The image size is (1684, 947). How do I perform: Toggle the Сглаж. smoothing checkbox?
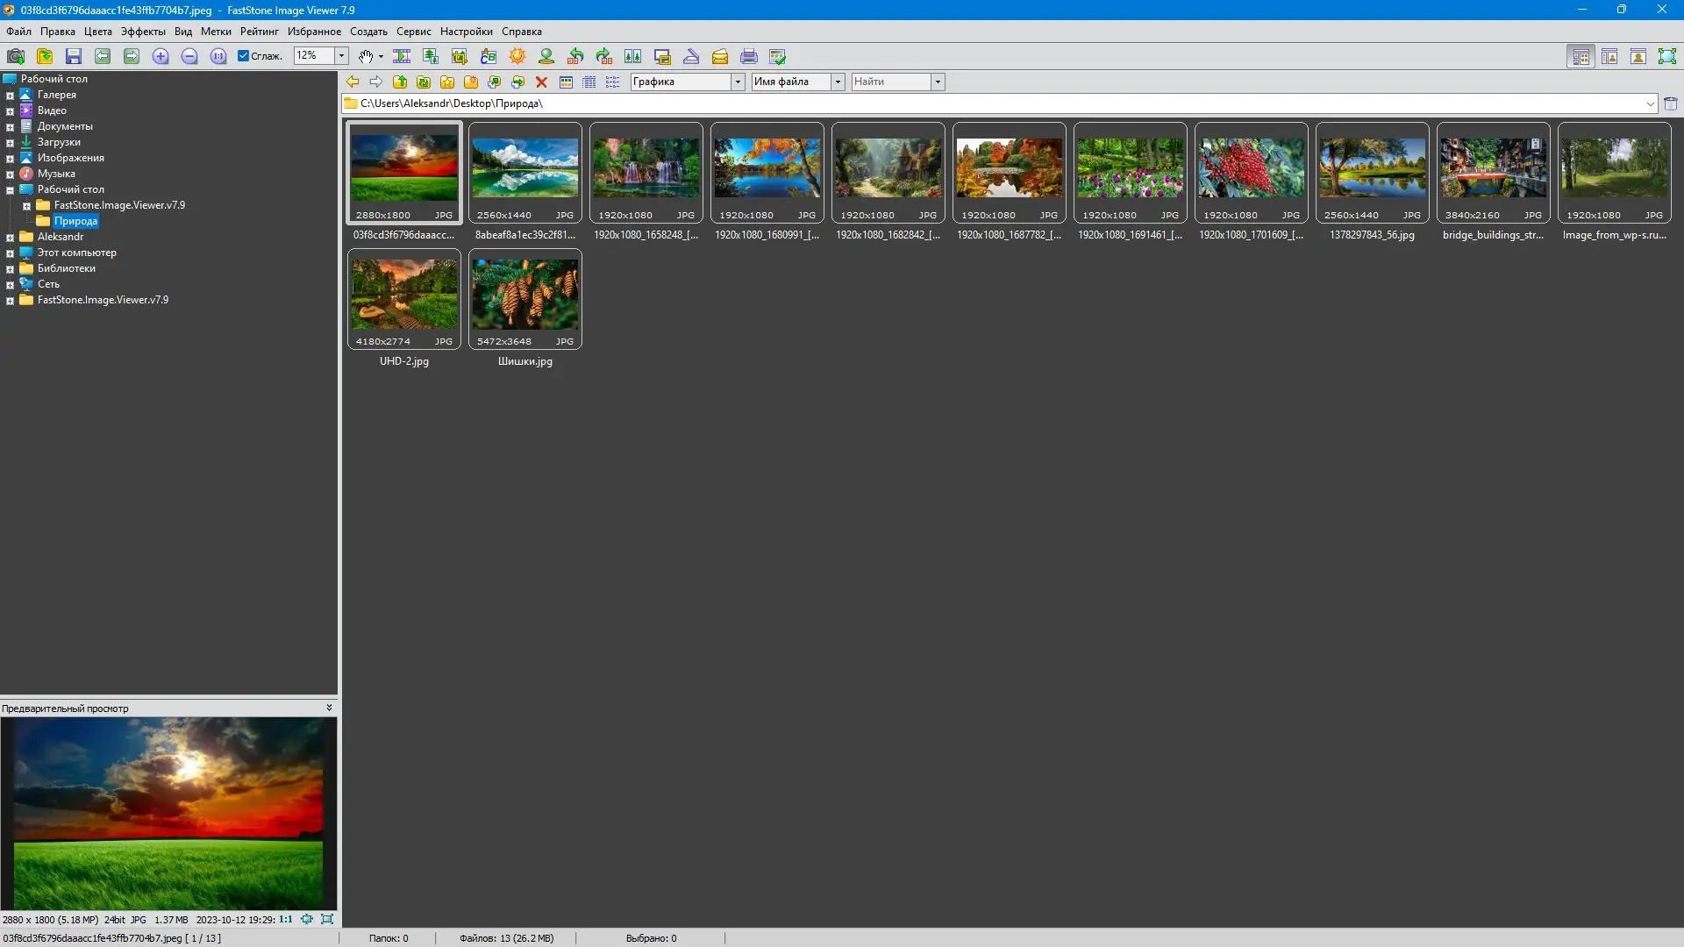coord(244,56)
